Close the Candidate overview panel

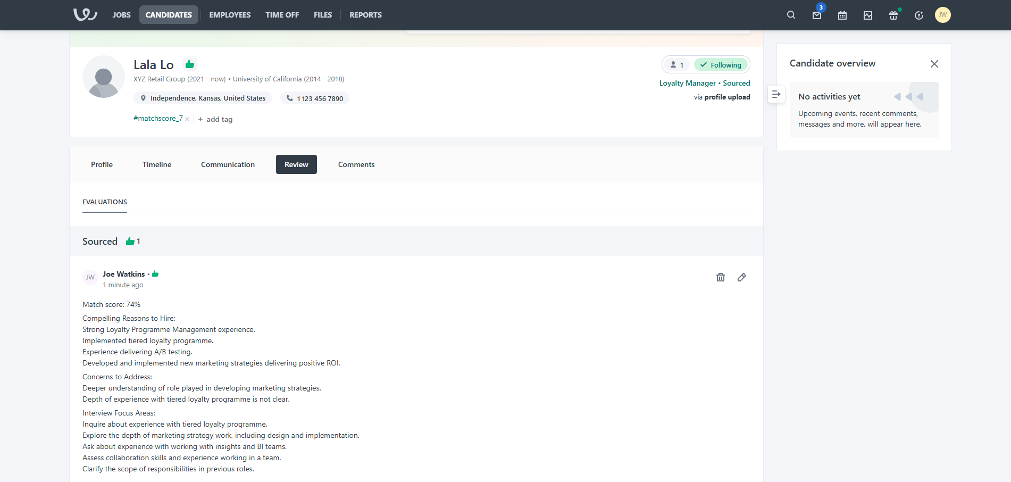point(934,64)
